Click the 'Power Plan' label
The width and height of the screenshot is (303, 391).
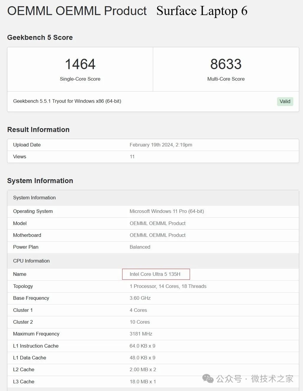[26, 247]
